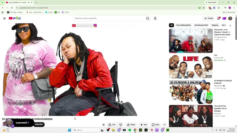Click the Ask Gemini button
The width and height of the screenshot is (237, 133).
click(211, 2)
